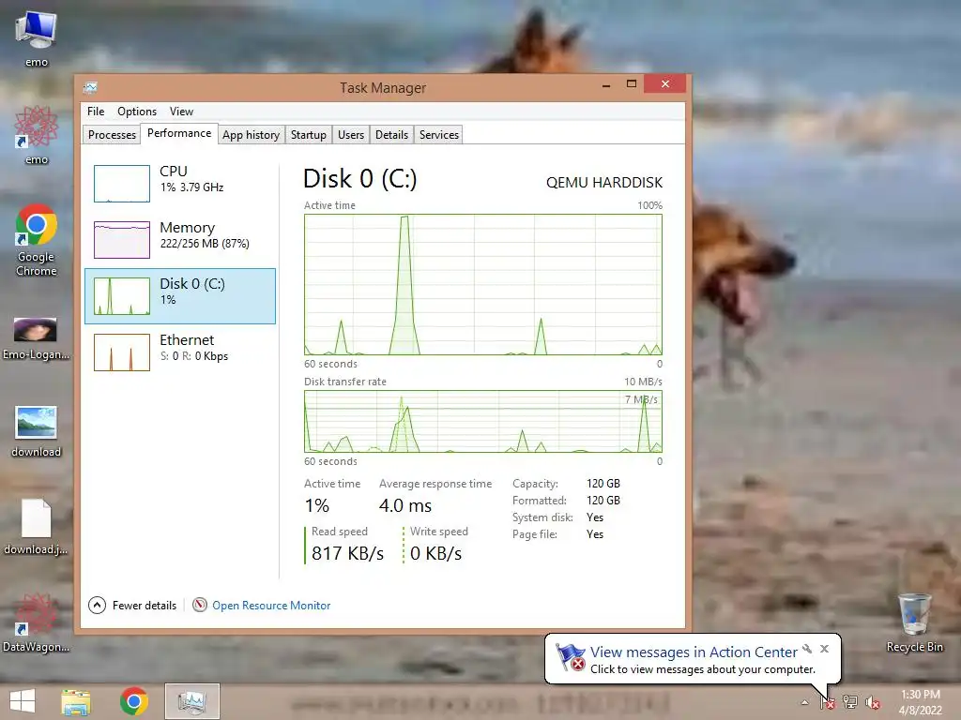This screenshot has width=961, height=720.
Task: Click the Windows Start button
Action: [x=23, y=701]
